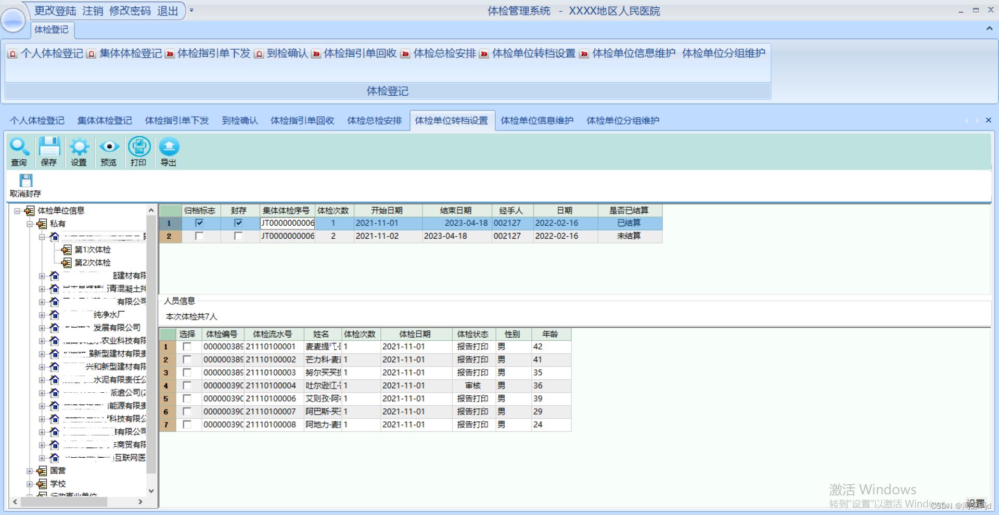The image size is (999, 515).
Task: Click the house icon beside 纯净水厂
Action: click(x=54, y=315)
